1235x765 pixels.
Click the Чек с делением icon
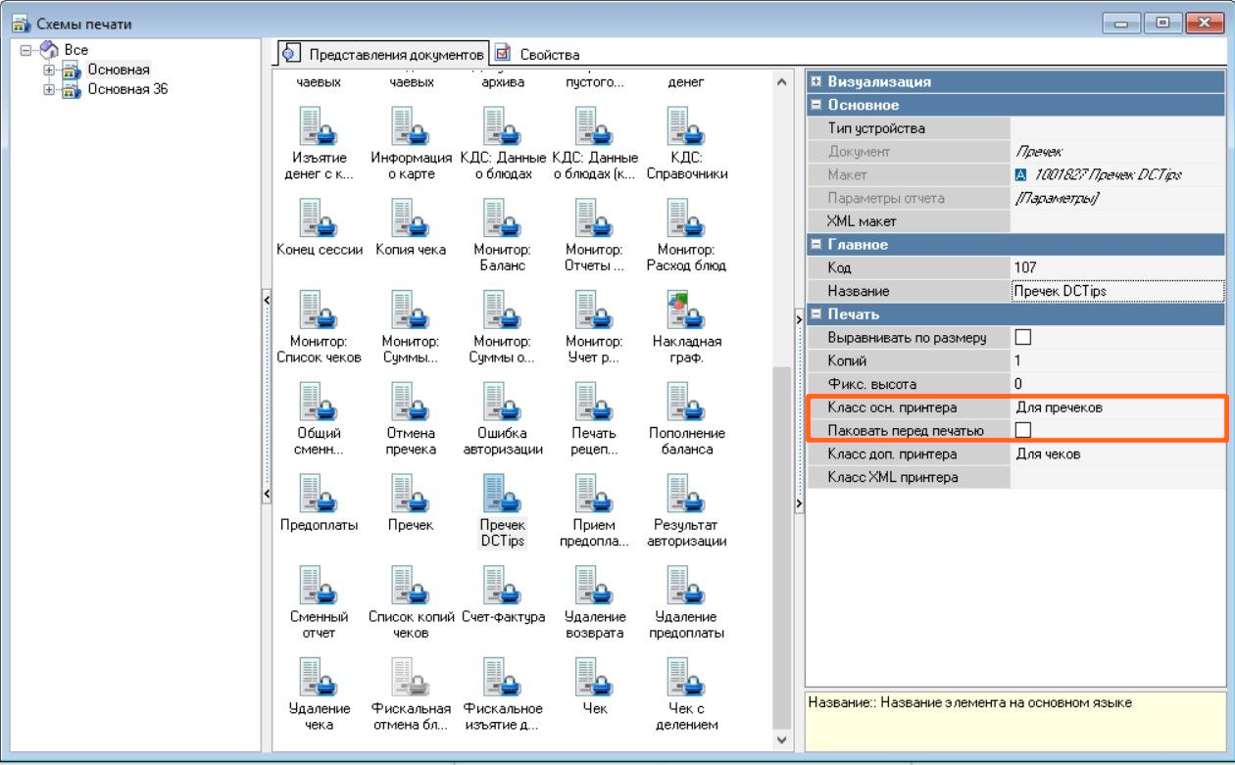coord(686,677)
